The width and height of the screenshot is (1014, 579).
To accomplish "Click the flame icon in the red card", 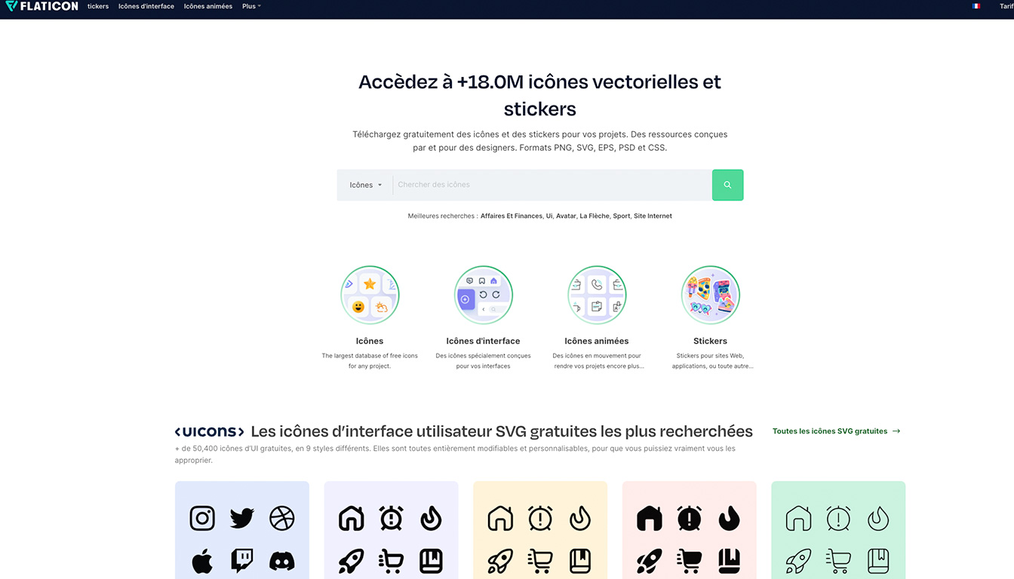I will (x=730, y=518).
